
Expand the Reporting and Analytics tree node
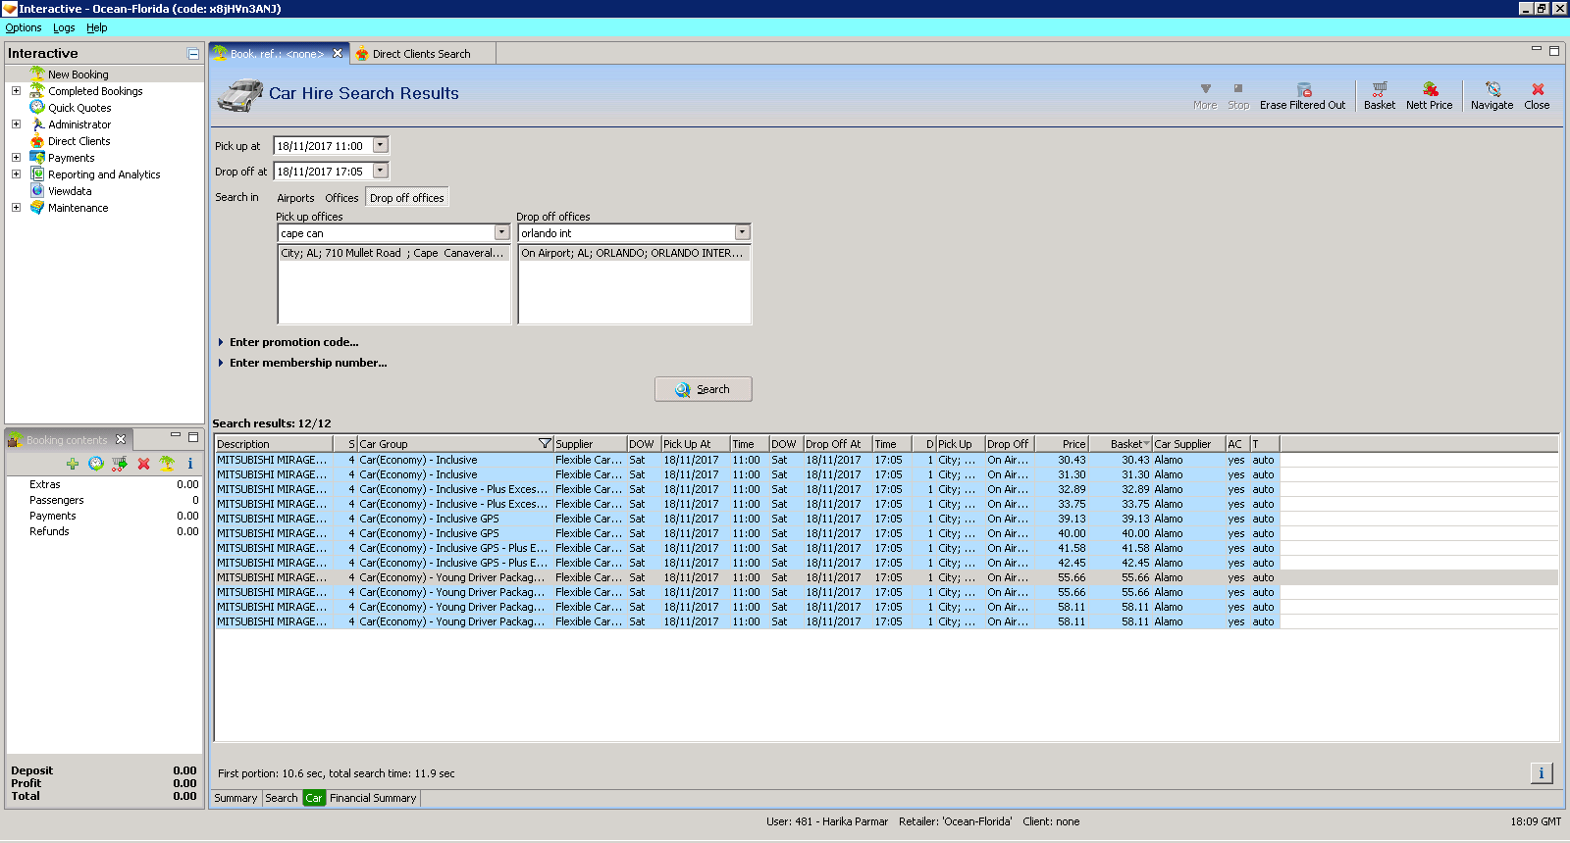(x=16, y=174)
